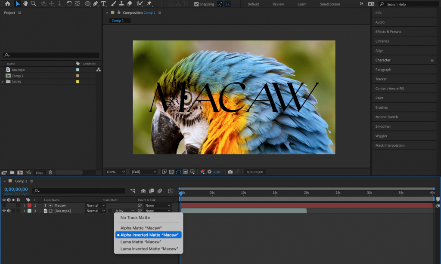Select the Selection tool
The height and width of the screenshot is (264, 441).
coord(17,4)
